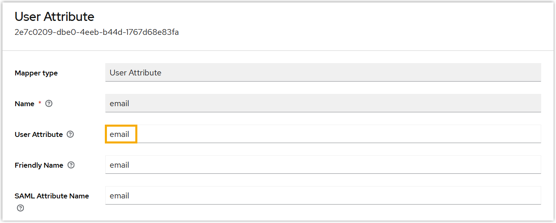Show help for Friendly Name

[x=71, y=165]
